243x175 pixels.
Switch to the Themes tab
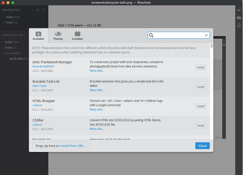click(x=58, y=35)
